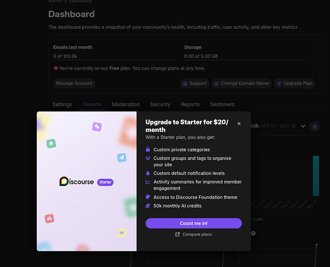Click the Upgrade Plan button
This screenshot has width=330, height=267.
294,83
